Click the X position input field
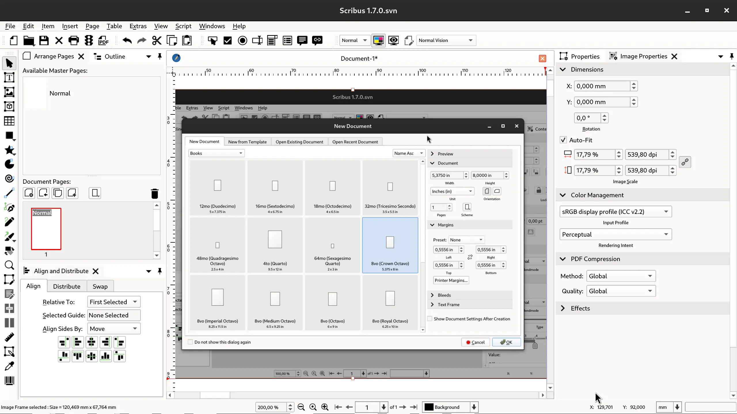This screenshot has height=414, width=737. pyautogui.click(x=602, y=86)
